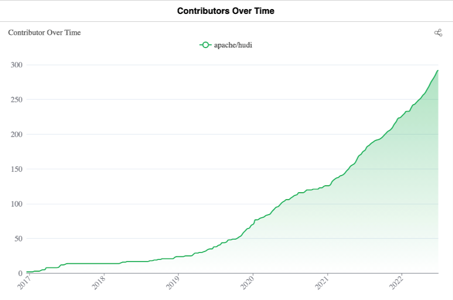Click the 250 y-axis label
This screenshot has width=453, height=300.
(x=17, y=100)
